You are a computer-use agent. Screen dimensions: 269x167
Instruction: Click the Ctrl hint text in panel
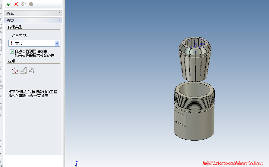(x=33, y=94)
